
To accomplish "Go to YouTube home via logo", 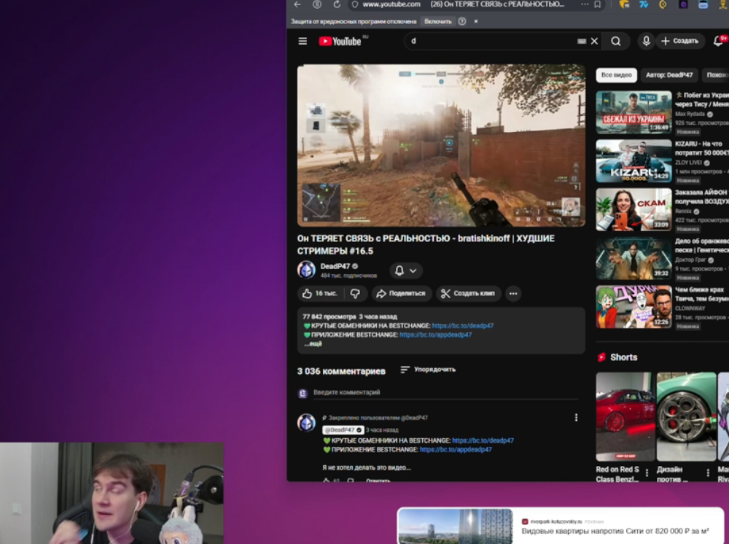I will (340, 42).
